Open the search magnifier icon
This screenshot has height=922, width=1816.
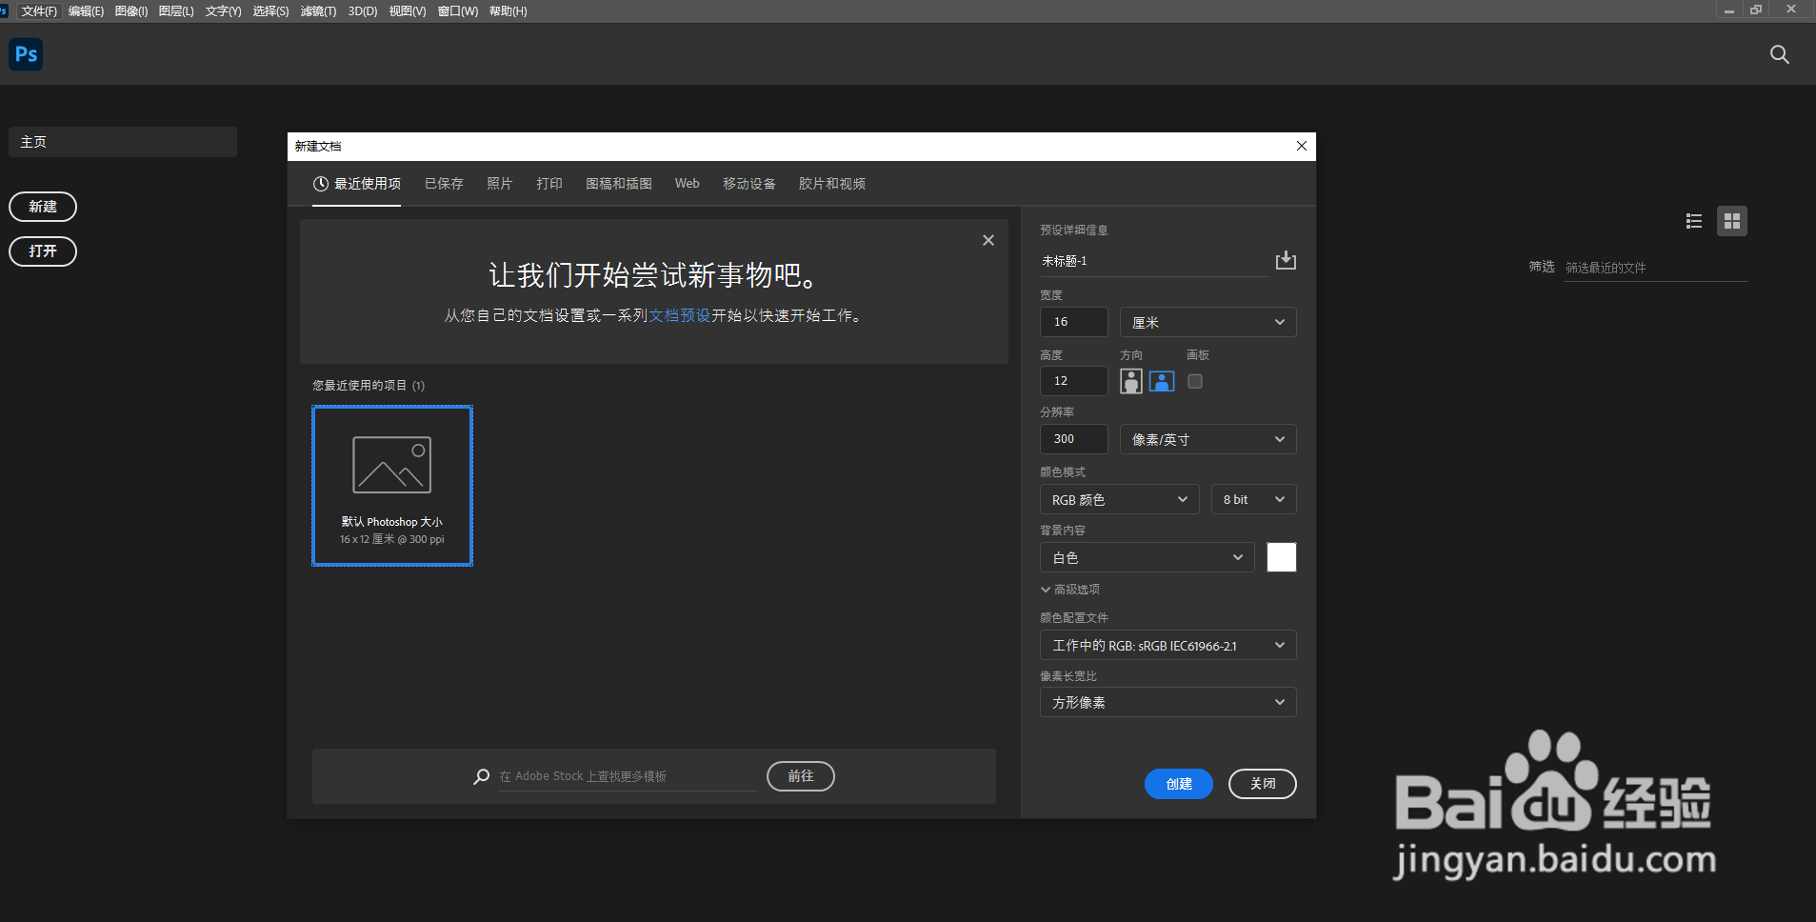(x=1779, y=54)
